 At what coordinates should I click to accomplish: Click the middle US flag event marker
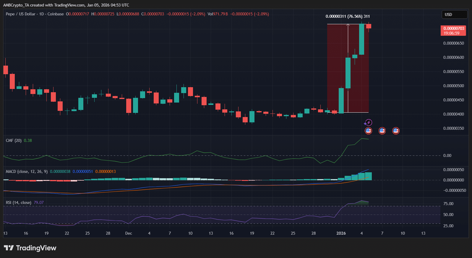[x=382, y=131]
